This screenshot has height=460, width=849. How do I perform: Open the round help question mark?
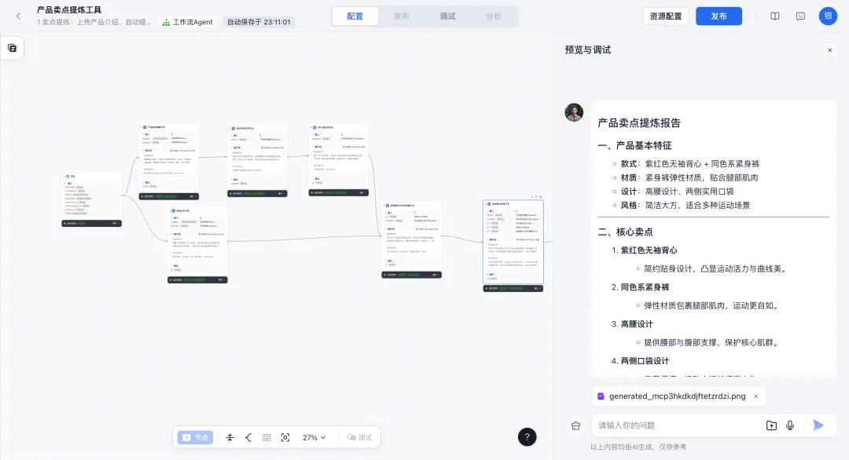pyautogui.click(x=527, y=436)
